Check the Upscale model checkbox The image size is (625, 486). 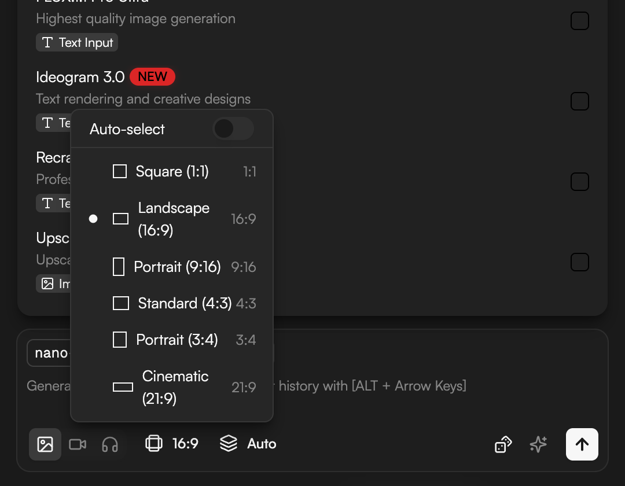(579, 262)
